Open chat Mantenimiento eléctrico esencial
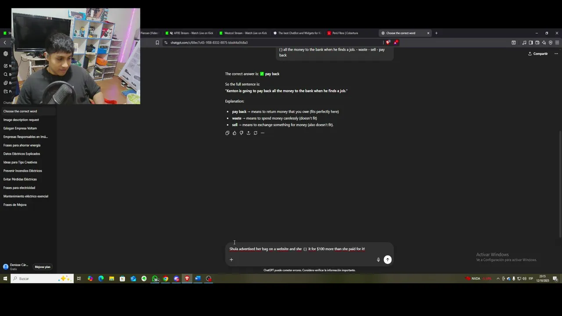562x316 pixels. tap(28, 196)
